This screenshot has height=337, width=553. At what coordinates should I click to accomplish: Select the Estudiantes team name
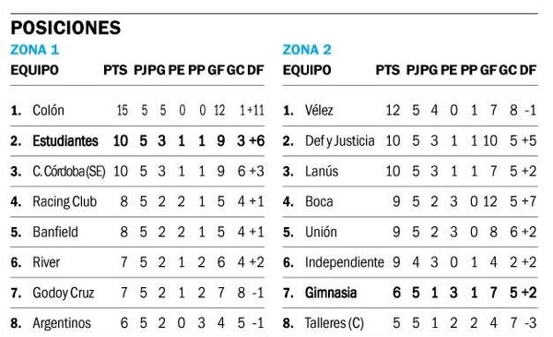coord(65,141)
